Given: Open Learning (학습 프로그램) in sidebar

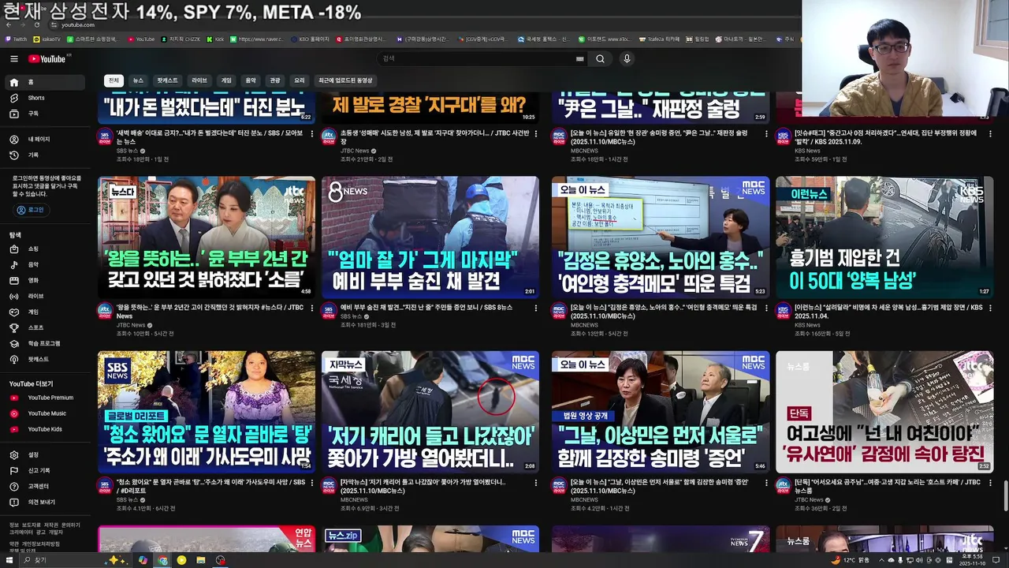Looking at the screenshot, I should point(43,343).
